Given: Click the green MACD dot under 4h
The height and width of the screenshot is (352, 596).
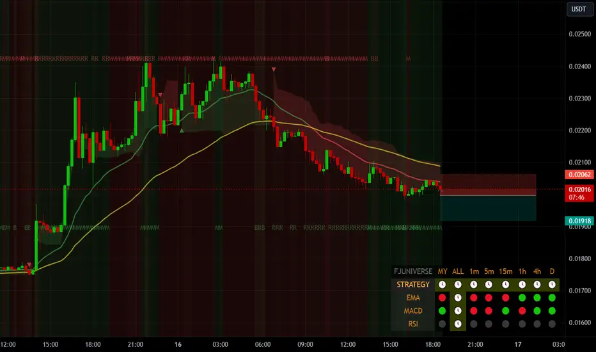Looking at the screenshot, I should (537, 311).
